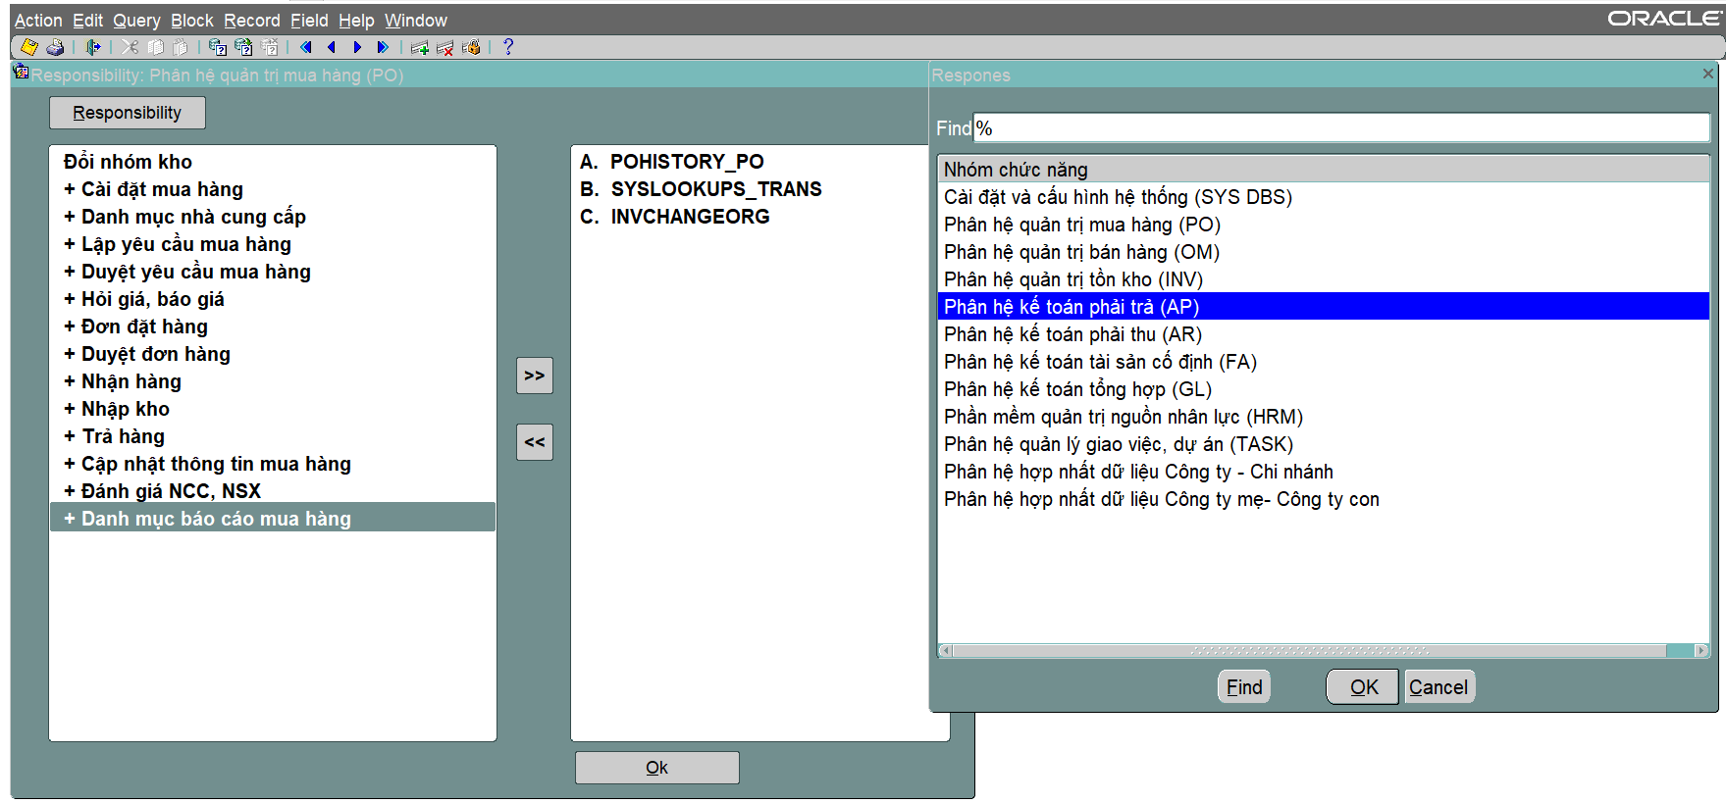Click the Find text field containing %
This screenshot has height=803, width=1726.
pos(1341,128)
